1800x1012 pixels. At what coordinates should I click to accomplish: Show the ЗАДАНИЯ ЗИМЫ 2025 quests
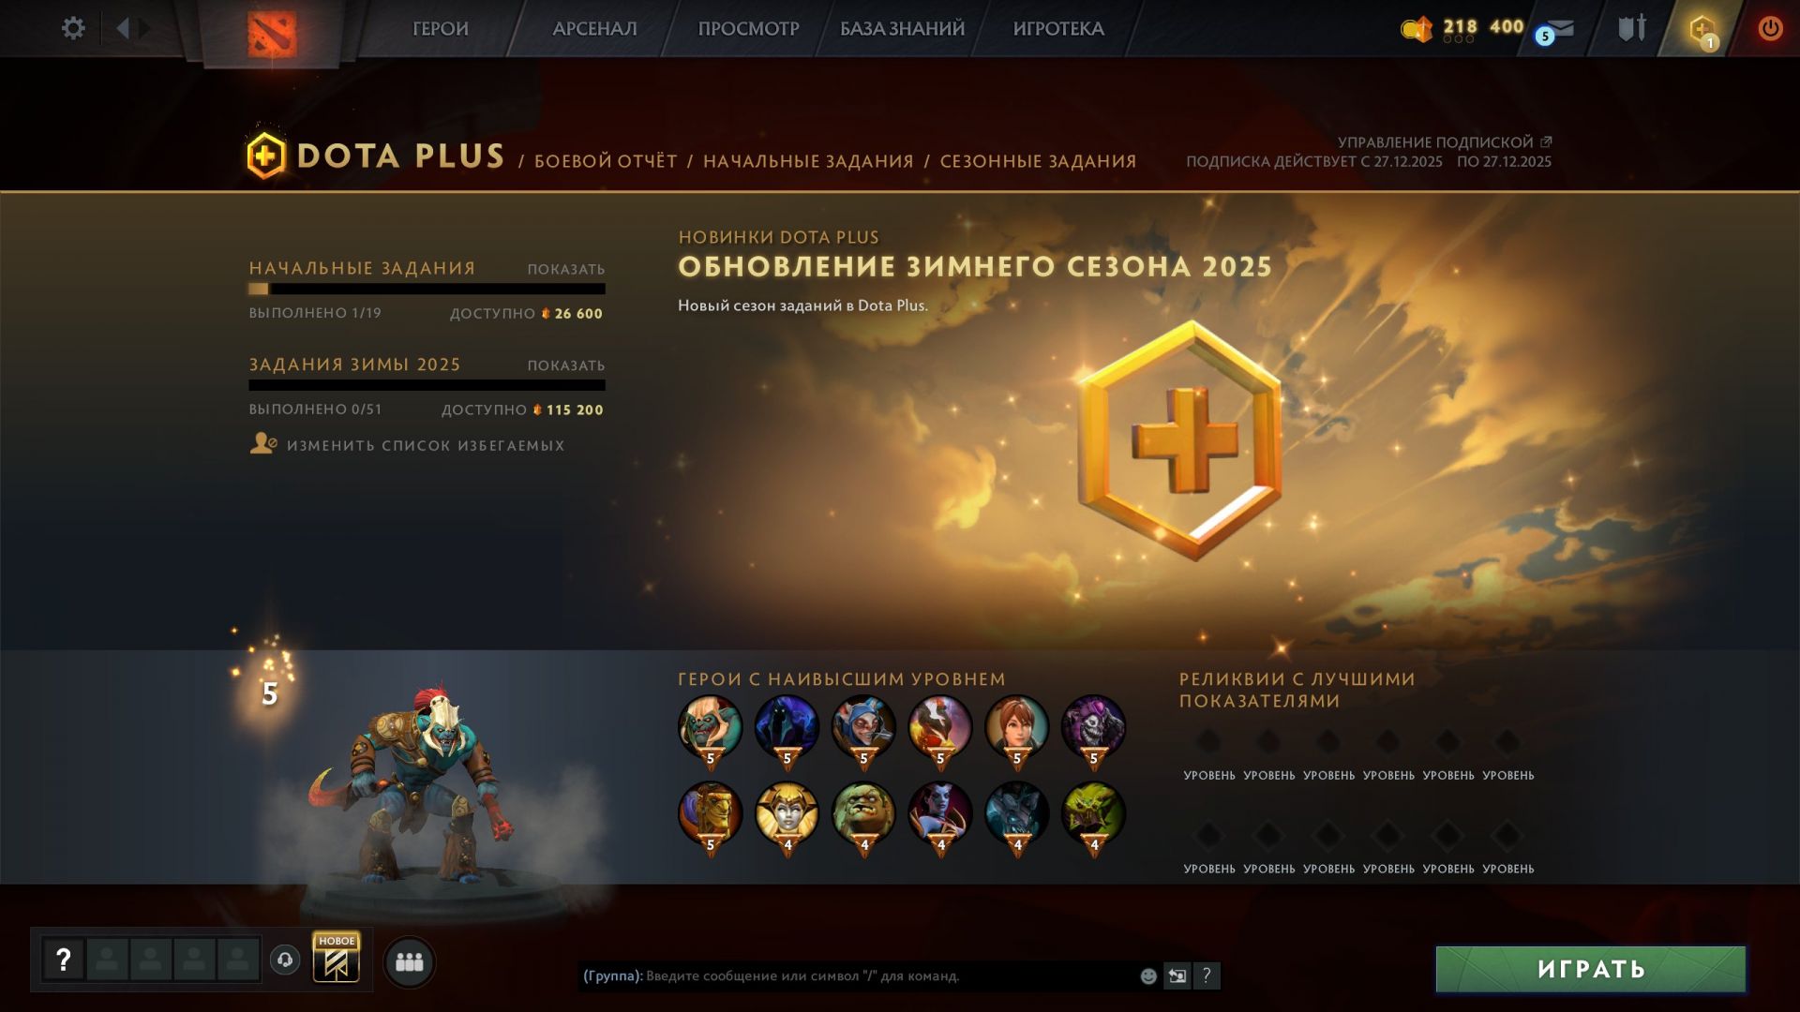click(x=566, y=365)
